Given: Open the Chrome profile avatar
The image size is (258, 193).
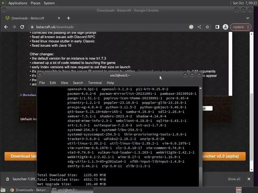Looking at the screenshot, I should (225, 27).
